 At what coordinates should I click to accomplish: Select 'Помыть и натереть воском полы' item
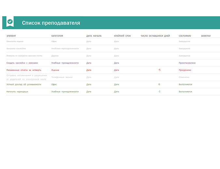[x=24, y=56]
